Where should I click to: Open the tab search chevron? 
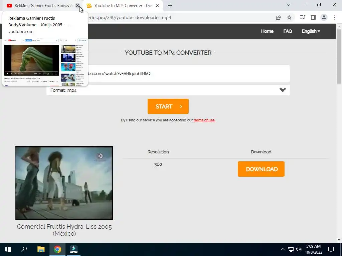[x=288, y=5]
